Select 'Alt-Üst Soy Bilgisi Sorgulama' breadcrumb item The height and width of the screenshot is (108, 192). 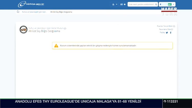[x=61, y=12]
